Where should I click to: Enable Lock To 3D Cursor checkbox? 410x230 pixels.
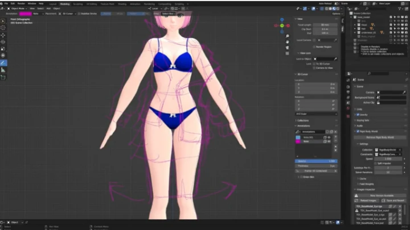314,64
